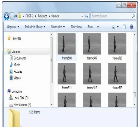Select the frame513 thumbnail
The height and width of the screenshot is (128, 139).
tap(117, 74)
